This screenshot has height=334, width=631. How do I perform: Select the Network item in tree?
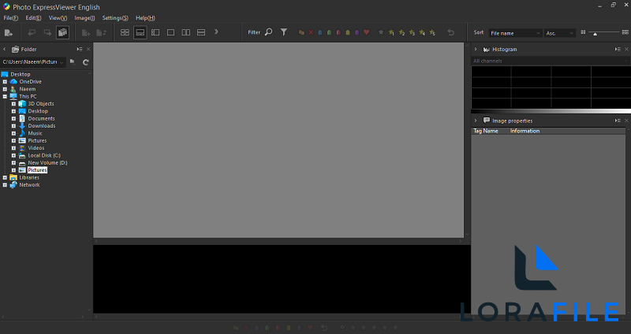(x=29, y=185)
